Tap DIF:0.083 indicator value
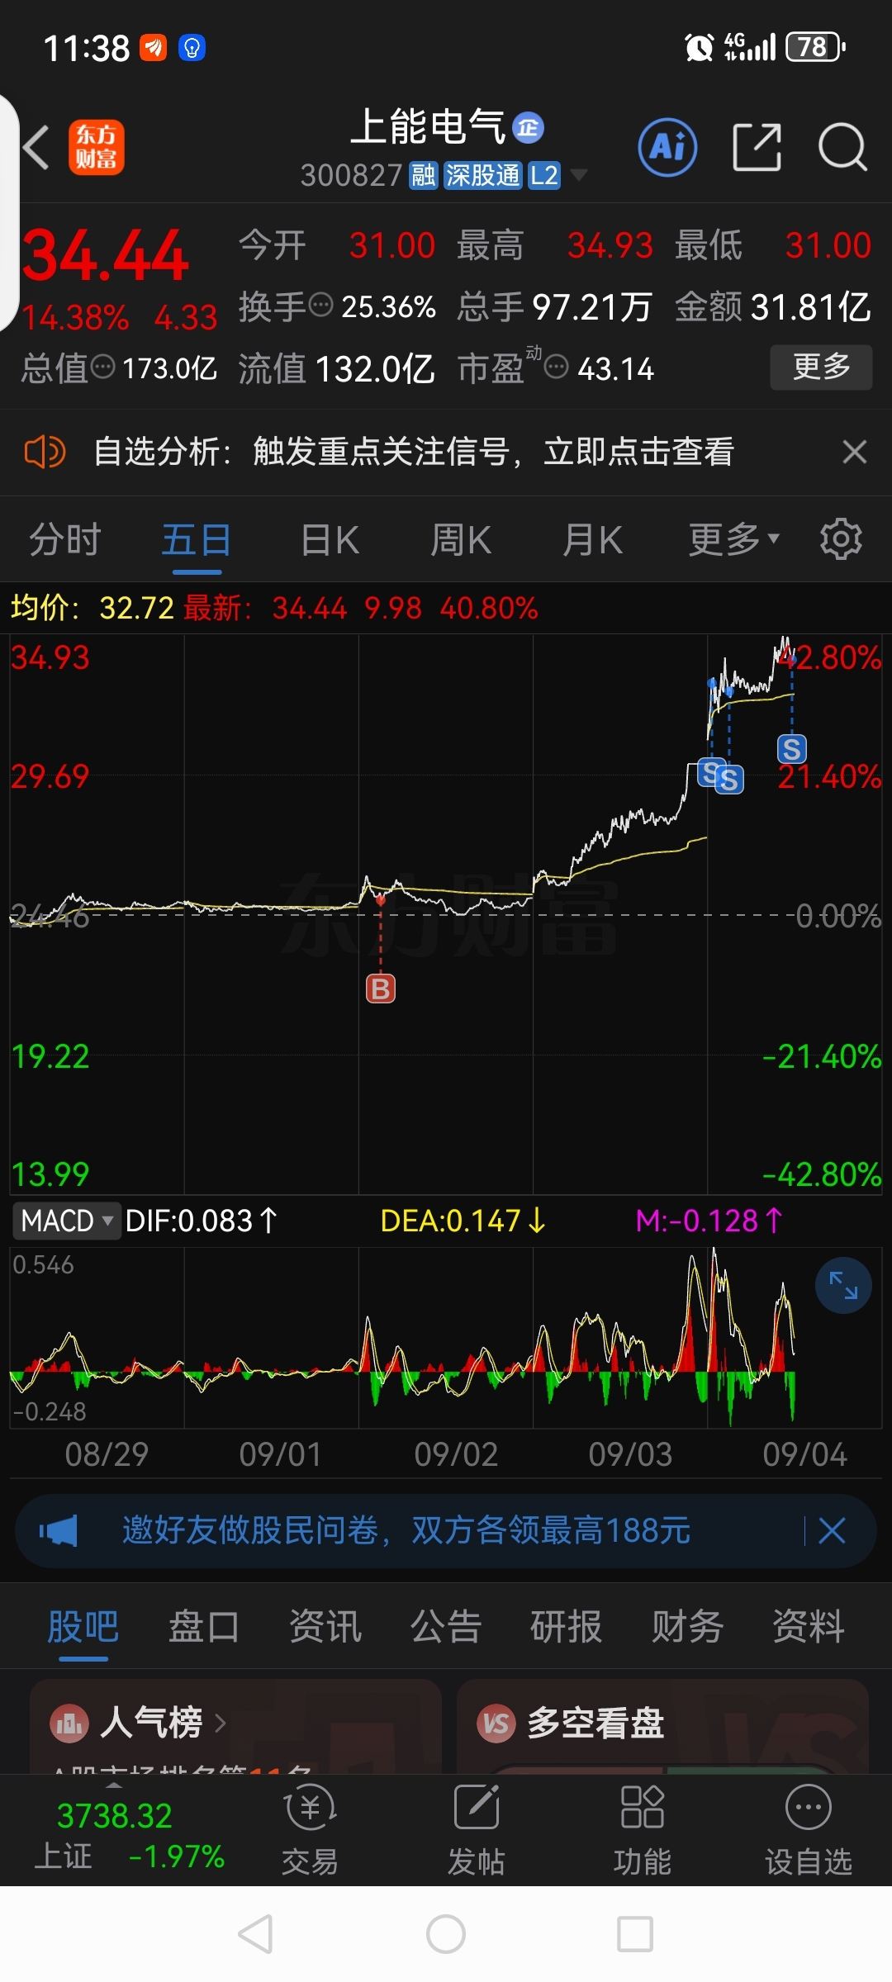Screen dimensions: 892x1982 coord(202,1221)
